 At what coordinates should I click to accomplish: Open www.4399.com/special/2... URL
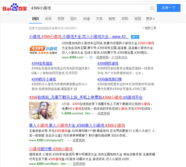click(x=47, y=140)
